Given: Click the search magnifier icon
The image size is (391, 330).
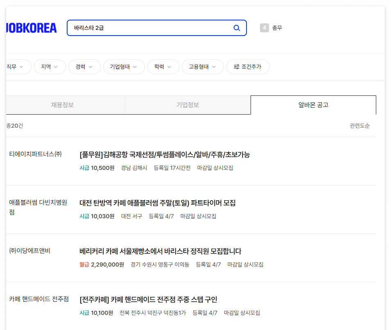Looking at the screenshot, I should (237, 28).
